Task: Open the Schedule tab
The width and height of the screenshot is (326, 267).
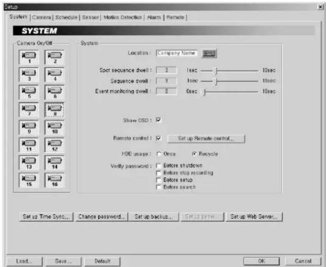Action: 66,17
